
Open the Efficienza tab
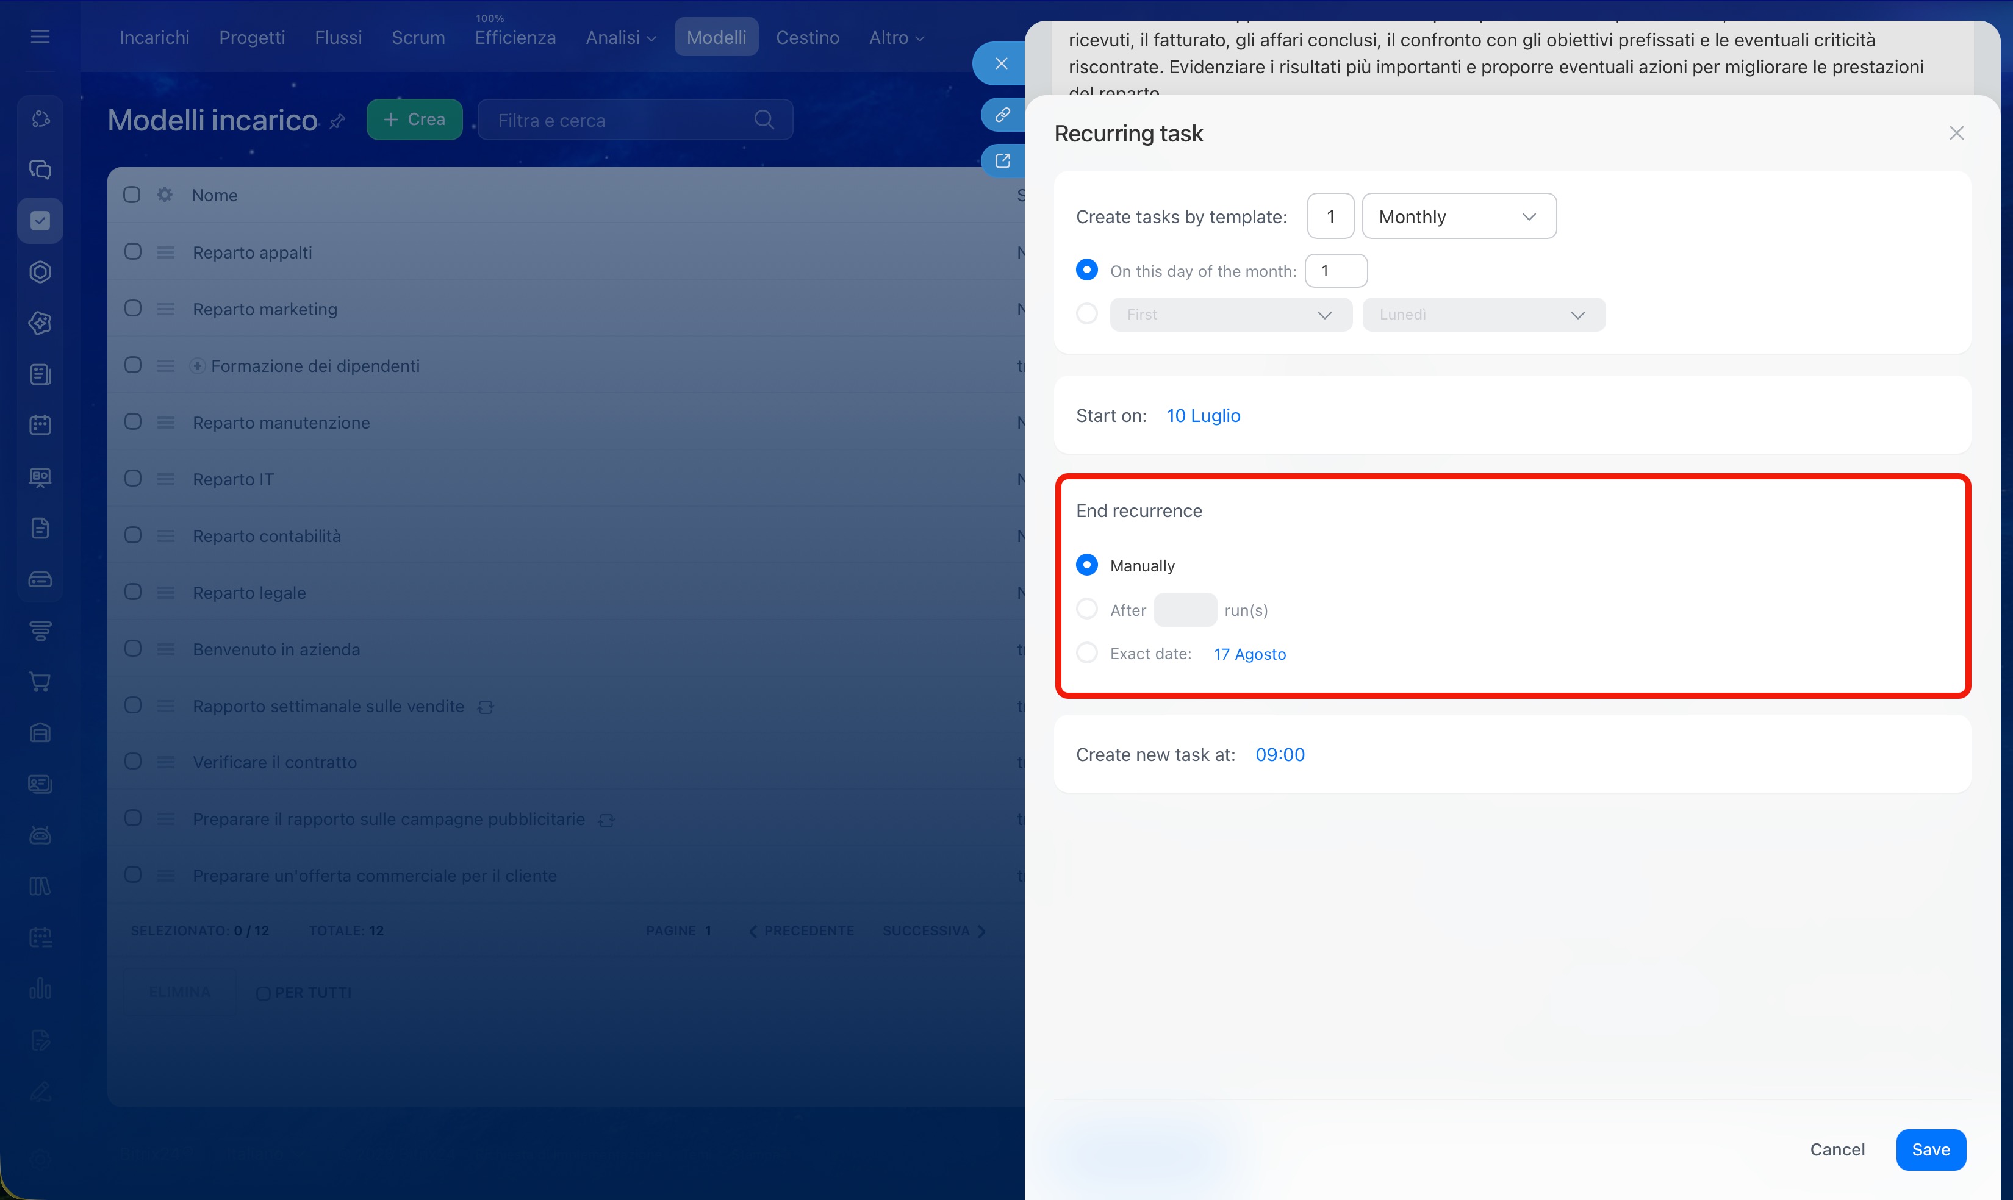(515, 37)
